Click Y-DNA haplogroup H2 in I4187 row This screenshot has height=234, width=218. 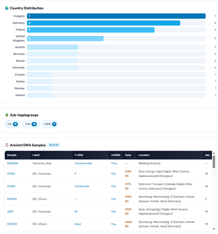point(76,212)
